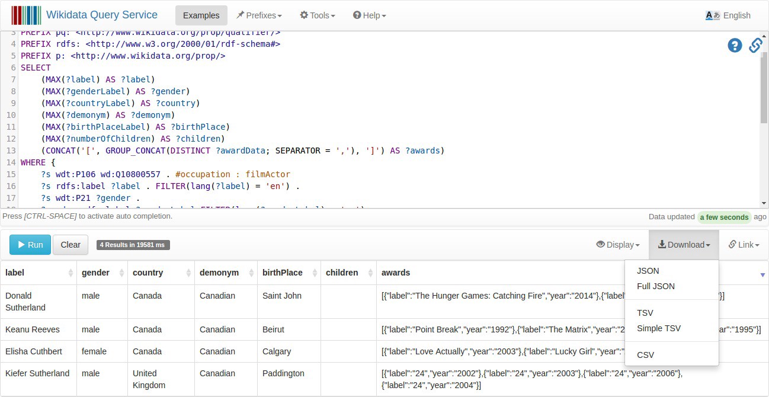Click Donald Sutherland's 'Canada' country cell
This screenshot has width=769, height=397.
[161, 302]
